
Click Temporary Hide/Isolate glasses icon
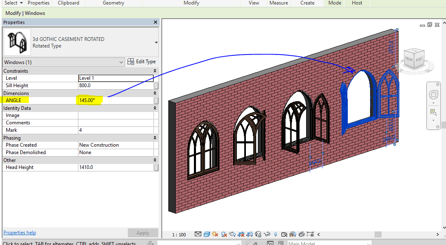coord(267,235)
